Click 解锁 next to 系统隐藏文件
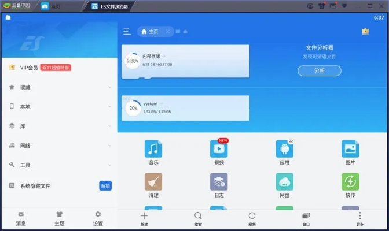This screenshot has height=231, width=389. 105,186
